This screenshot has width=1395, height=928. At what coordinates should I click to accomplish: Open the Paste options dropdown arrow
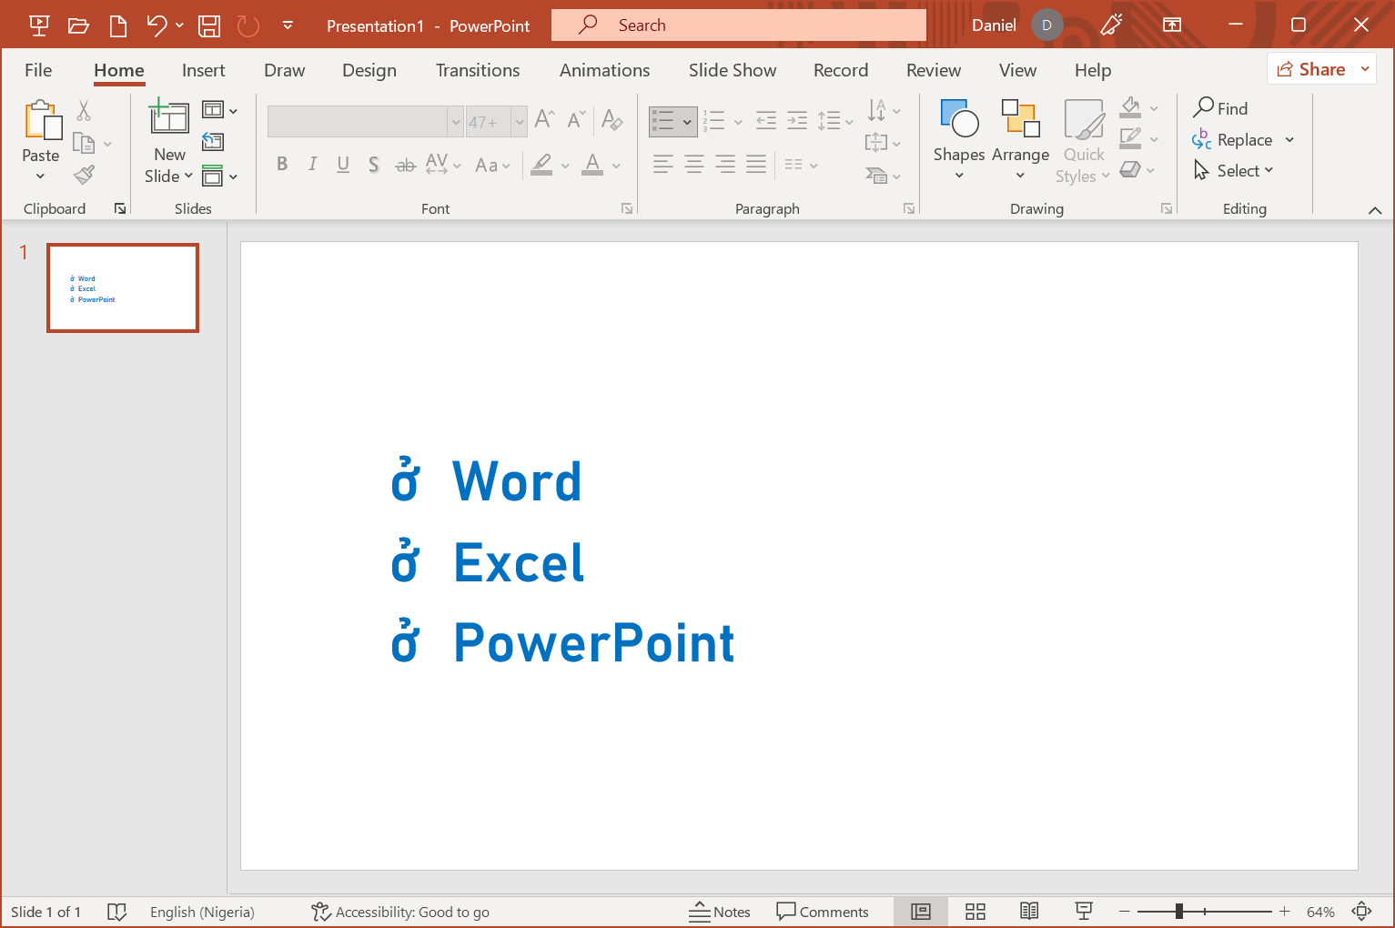click(40, 176)
